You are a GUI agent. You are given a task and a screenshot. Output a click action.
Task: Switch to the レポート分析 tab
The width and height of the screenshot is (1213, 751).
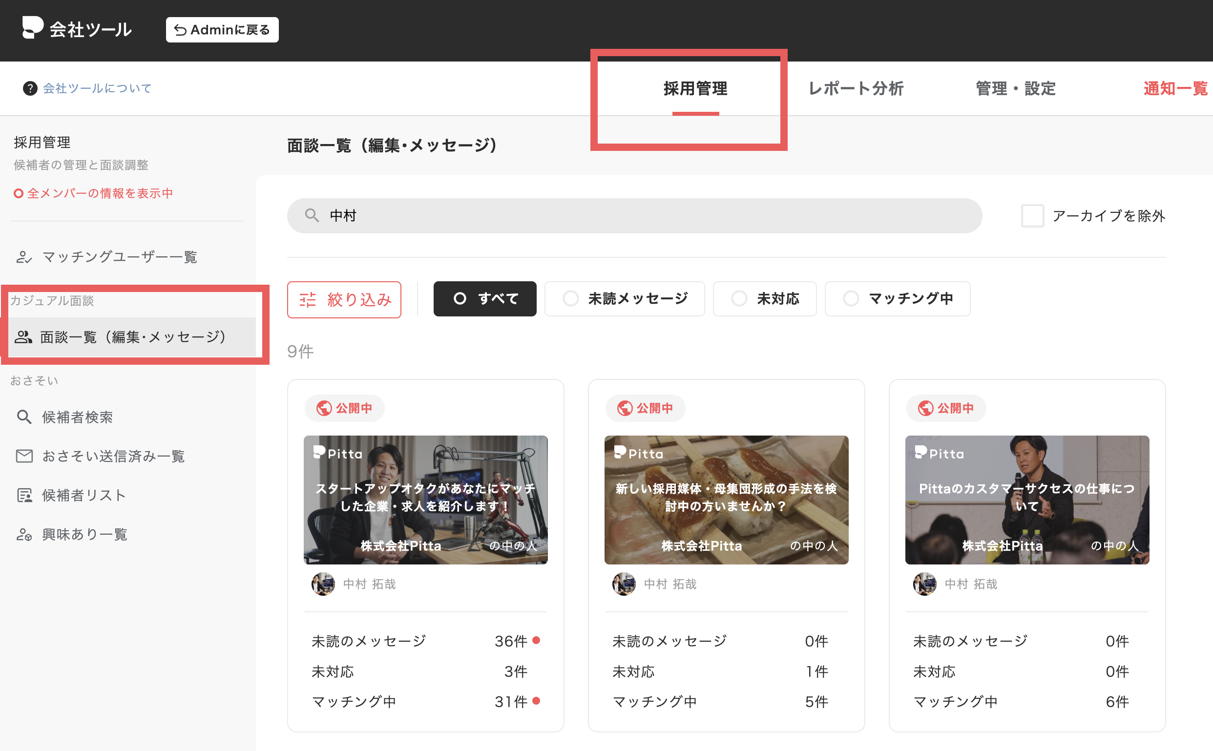(x=856, y=88)
